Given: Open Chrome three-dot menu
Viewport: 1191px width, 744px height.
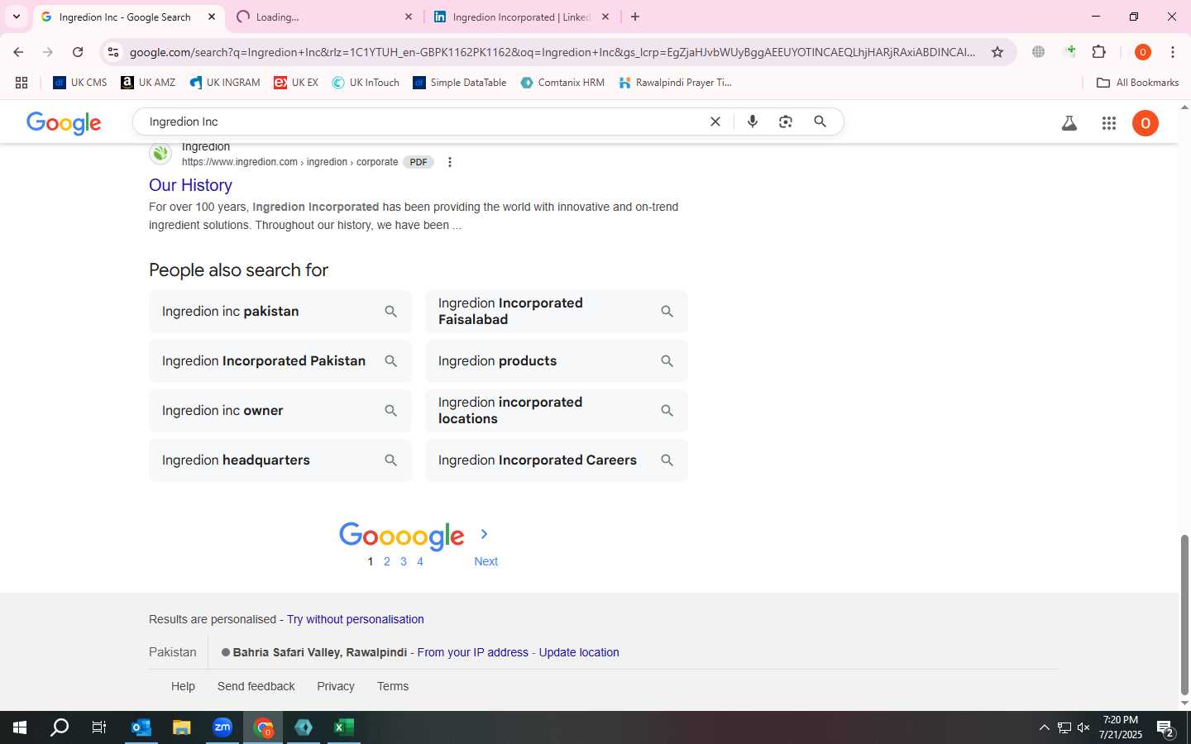Looking at the screenshot, I should (x=1173, y=52).
